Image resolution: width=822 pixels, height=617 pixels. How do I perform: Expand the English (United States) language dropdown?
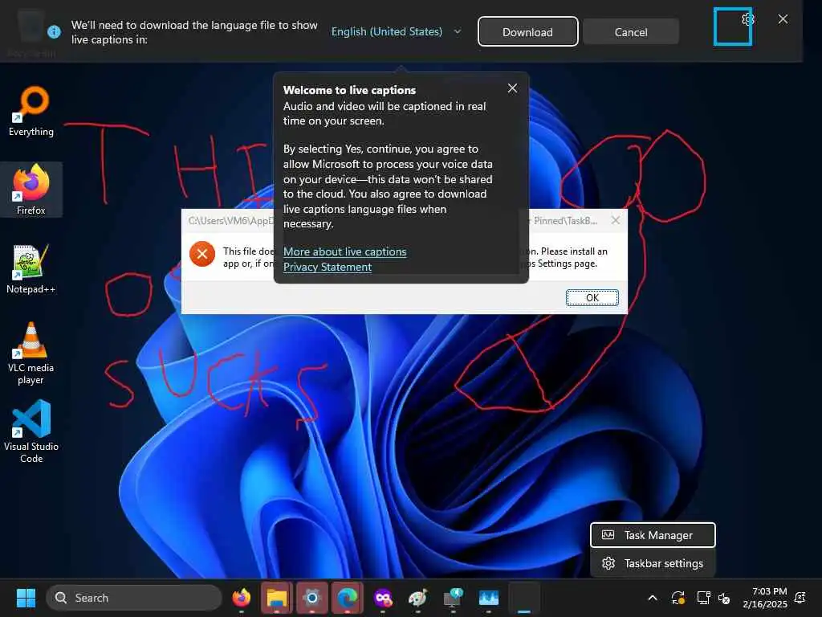[397, 31]
